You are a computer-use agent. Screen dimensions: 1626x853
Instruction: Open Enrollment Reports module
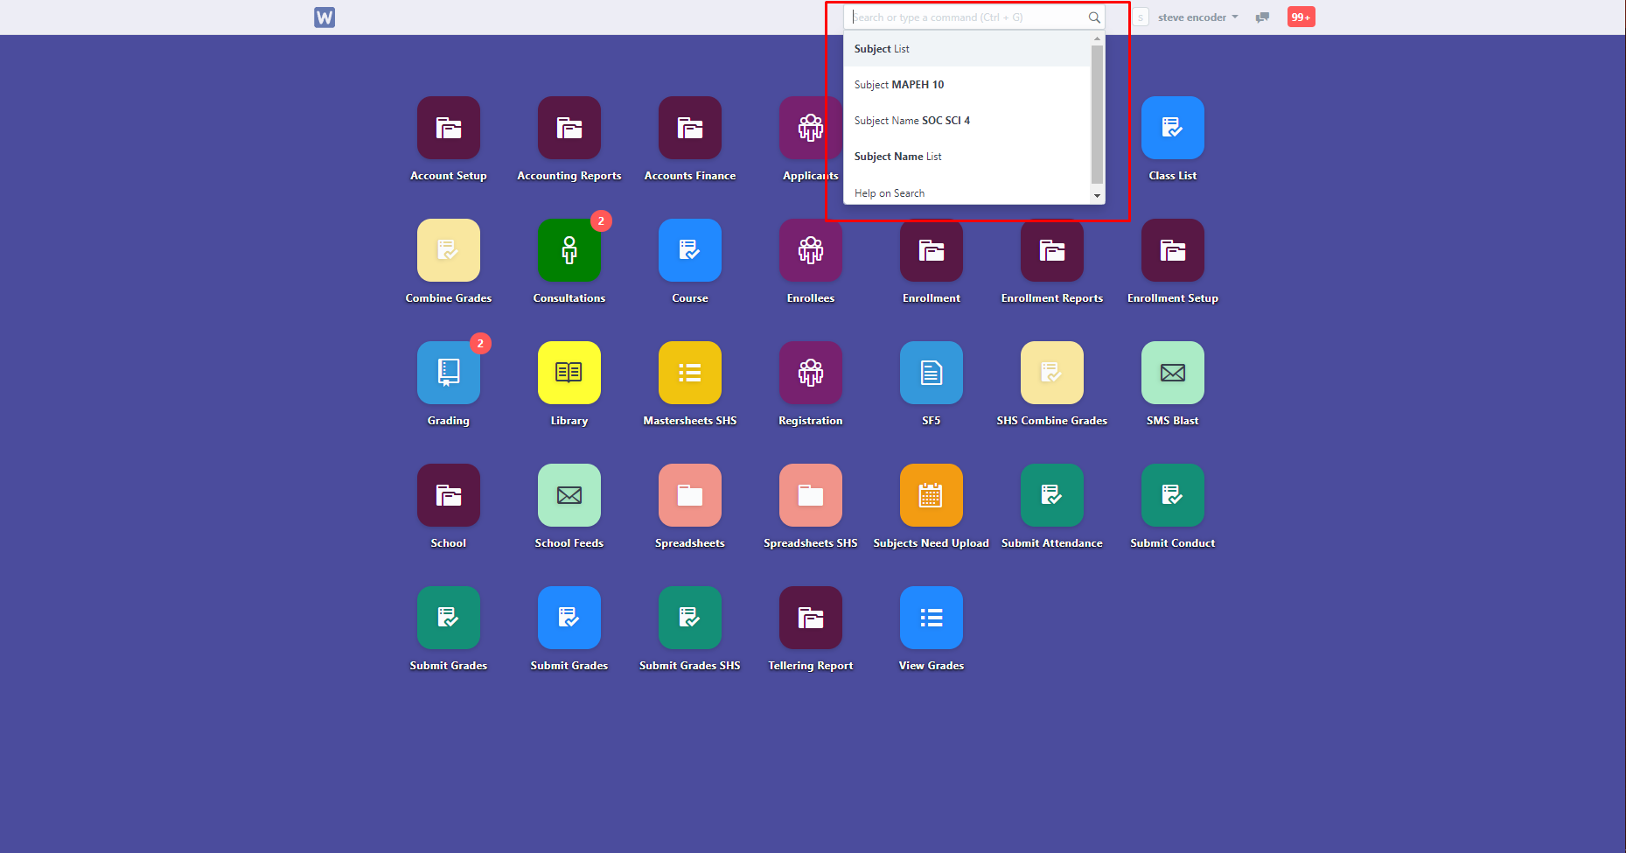[1052, 250]
